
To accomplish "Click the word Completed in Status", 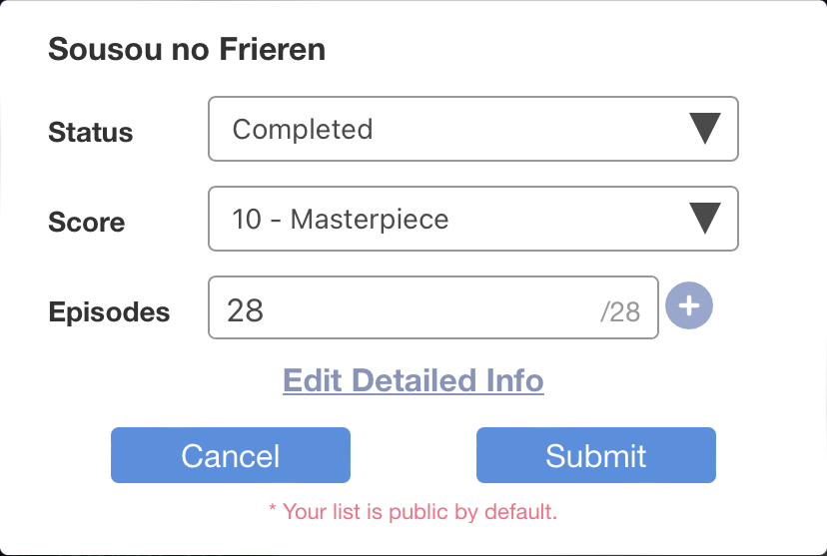I will point(303,129).
